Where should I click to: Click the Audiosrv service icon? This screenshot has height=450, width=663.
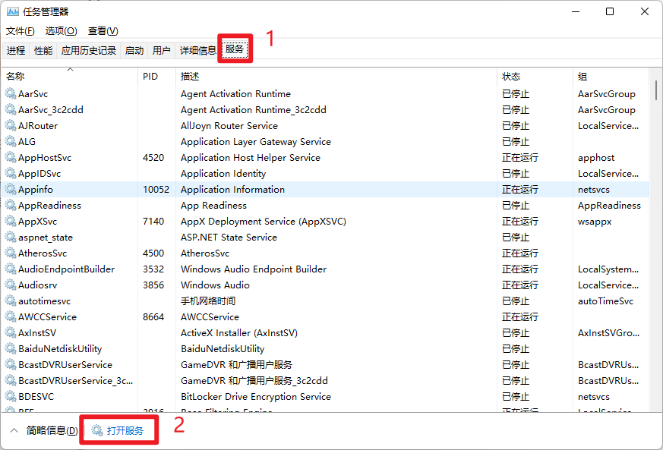click(x=10, y=285)
